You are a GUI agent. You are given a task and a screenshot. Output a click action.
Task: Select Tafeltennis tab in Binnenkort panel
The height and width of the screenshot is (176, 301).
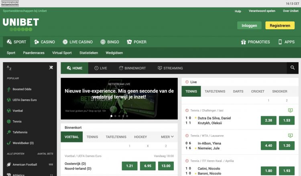point(116,137)
